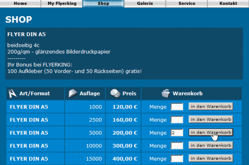Open the Galerie tab

click(145, 3)
